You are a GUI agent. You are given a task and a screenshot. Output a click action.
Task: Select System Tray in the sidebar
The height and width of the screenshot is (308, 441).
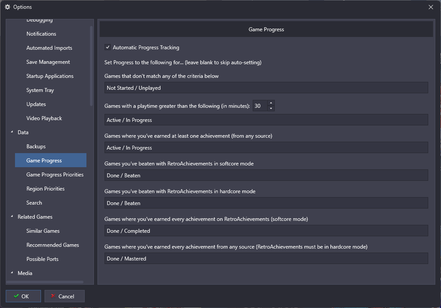tap(40, 90)
